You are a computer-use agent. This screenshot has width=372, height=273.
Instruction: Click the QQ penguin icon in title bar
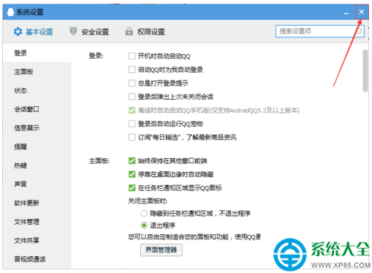[10, 12]
